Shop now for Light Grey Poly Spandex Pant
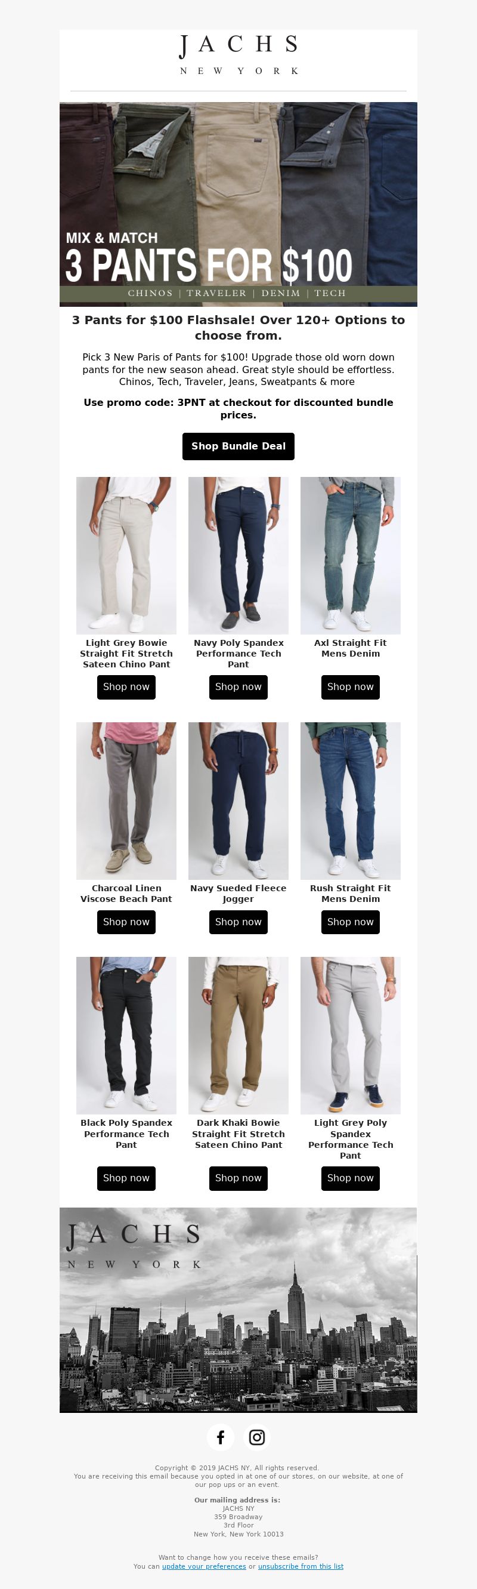Image resolution: width=477 pixels, height=1589 pixels. [x=351, y=1178]
